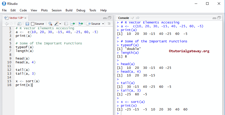Click console output '[1] "double"'
Image resolution: width=225 pixels, height=115 pixels.
(x=129, y=49)
